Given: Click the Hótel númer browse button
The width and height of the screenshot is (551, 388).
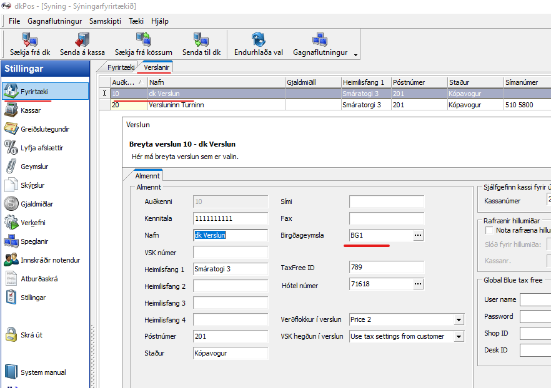Looking at the screenshot, I should (418, 284).
